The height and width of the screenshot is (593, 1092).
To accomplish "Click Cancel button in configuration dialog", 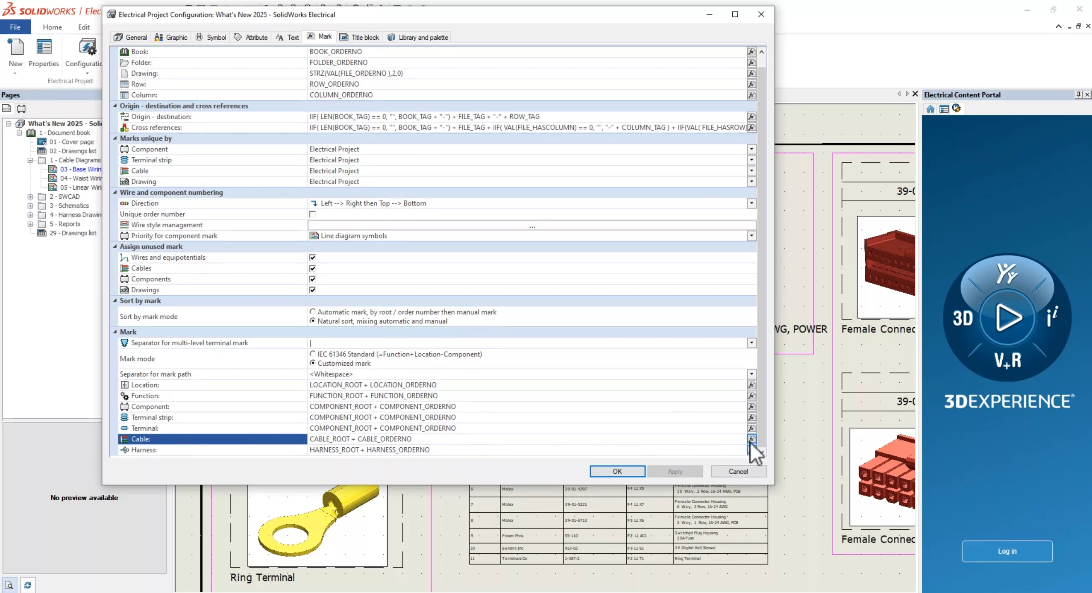I will pos(738,471).
